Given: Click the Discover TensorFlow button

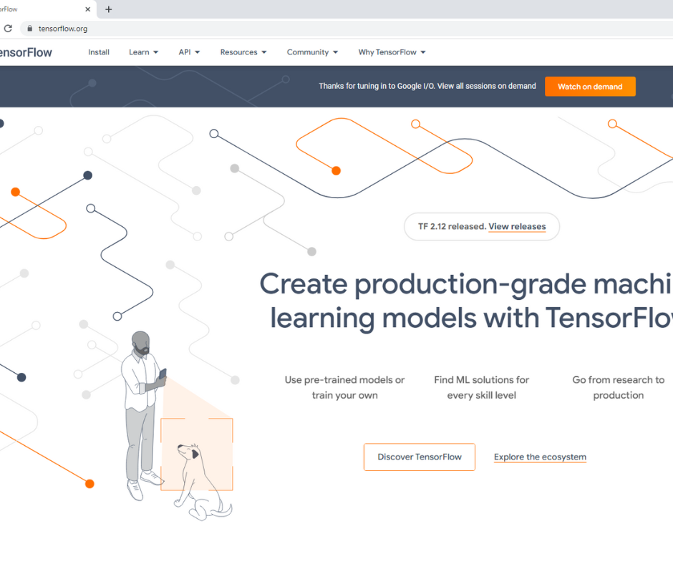Looking at the screenshot, I should (420, 457).
